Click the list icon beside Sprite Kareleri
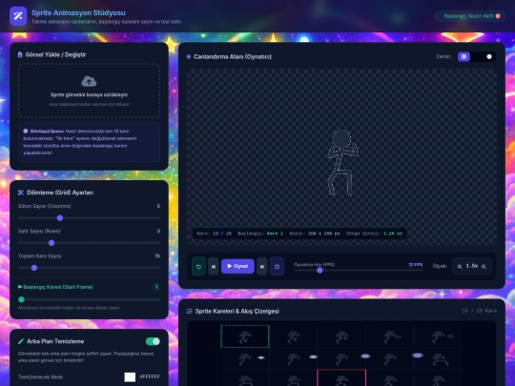Image resolution: width=515 pixels, height=386 pixels. click(x=190, y=311)
